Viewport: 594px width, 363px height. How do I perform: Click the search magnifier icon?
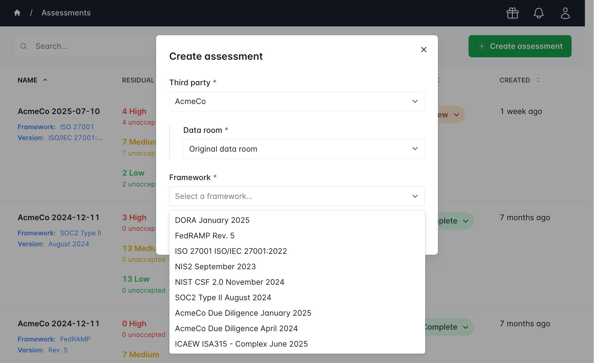(24, 46)
